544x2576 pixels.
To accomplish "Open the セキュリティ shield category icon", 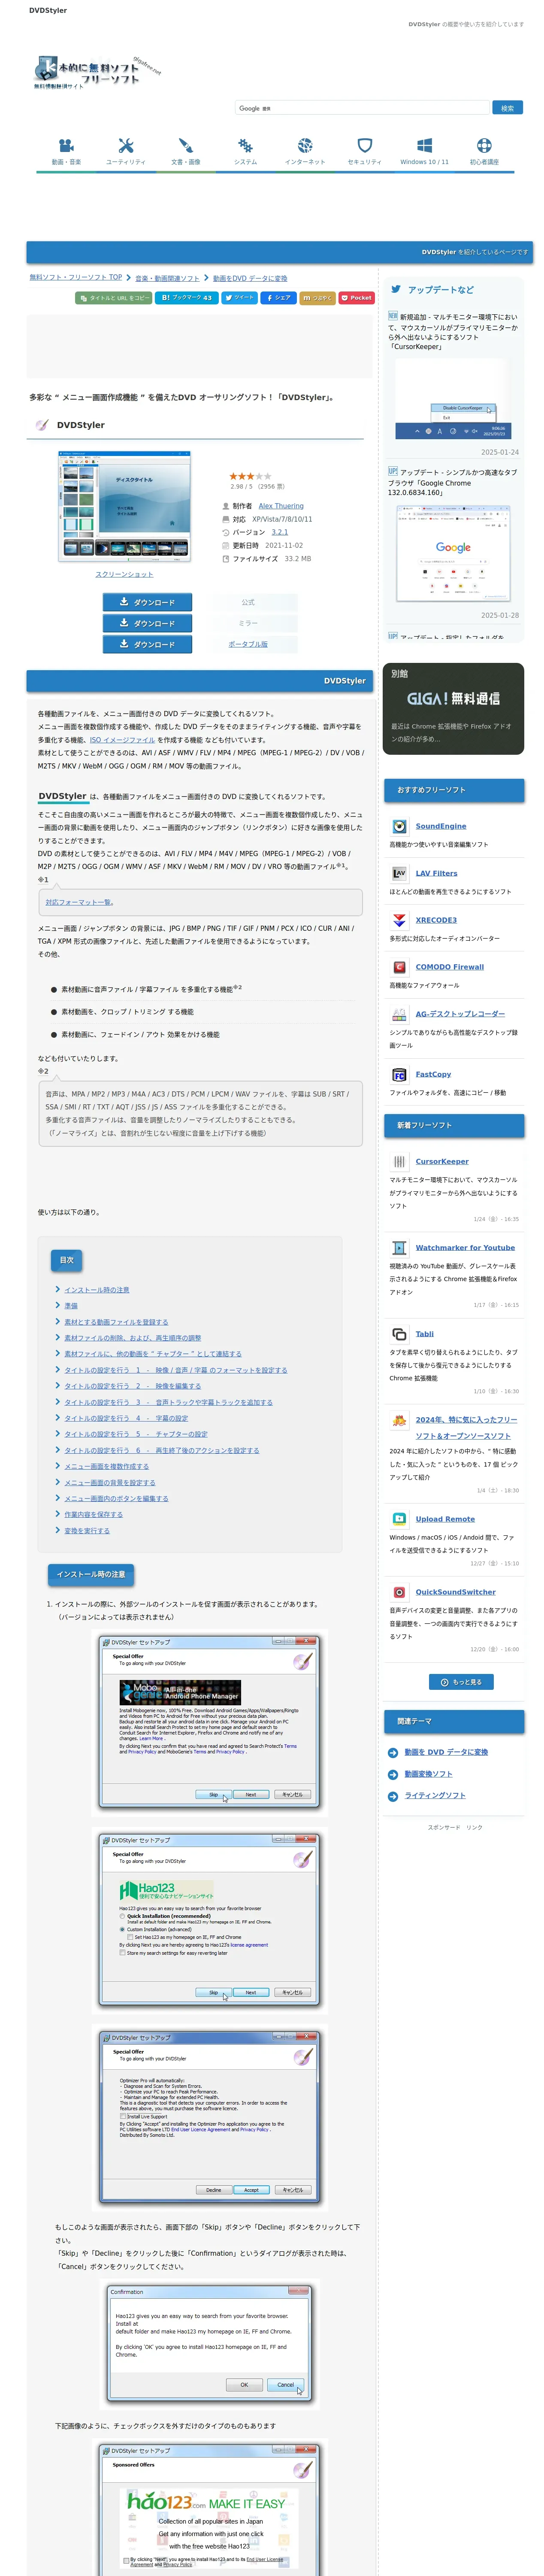I will point(365,145).
